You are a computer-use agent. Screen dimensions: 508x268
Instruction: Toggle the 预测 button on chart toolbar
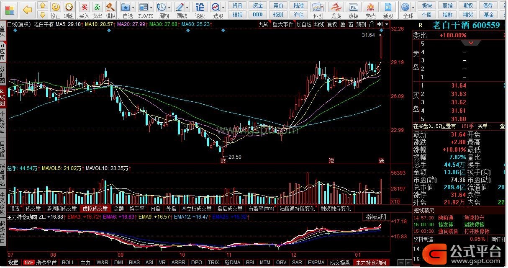(x=361, y=24)
